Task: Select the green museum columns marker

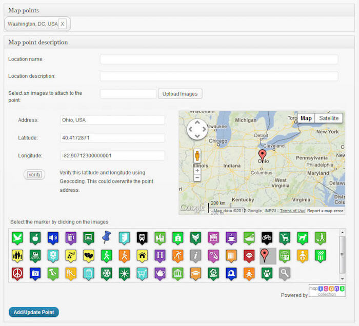Action: coord(178,274)
